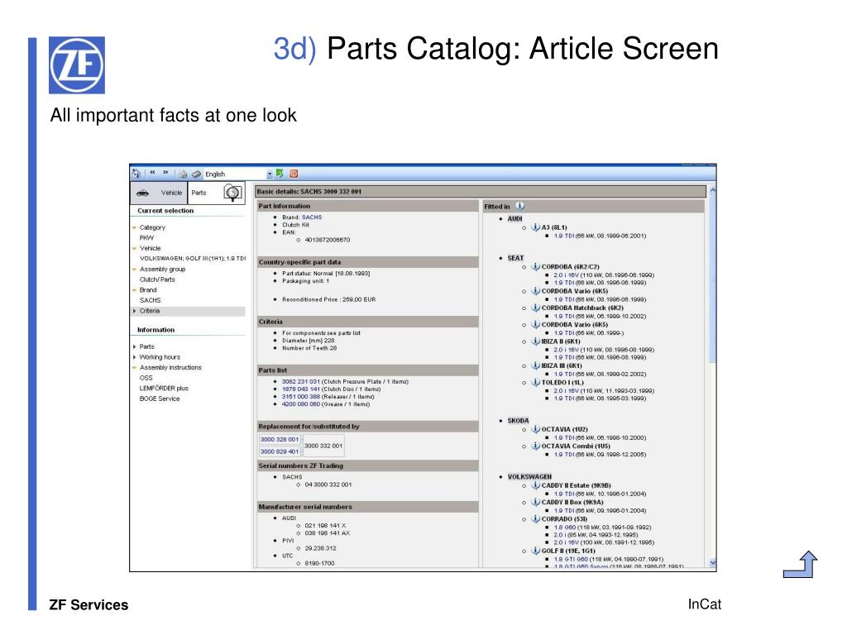The height and width of the screenshot is (635, 847).
Task: Select VOLKSWAGEN; GOLF III vehicle row
Action: (x=192, y=259)
